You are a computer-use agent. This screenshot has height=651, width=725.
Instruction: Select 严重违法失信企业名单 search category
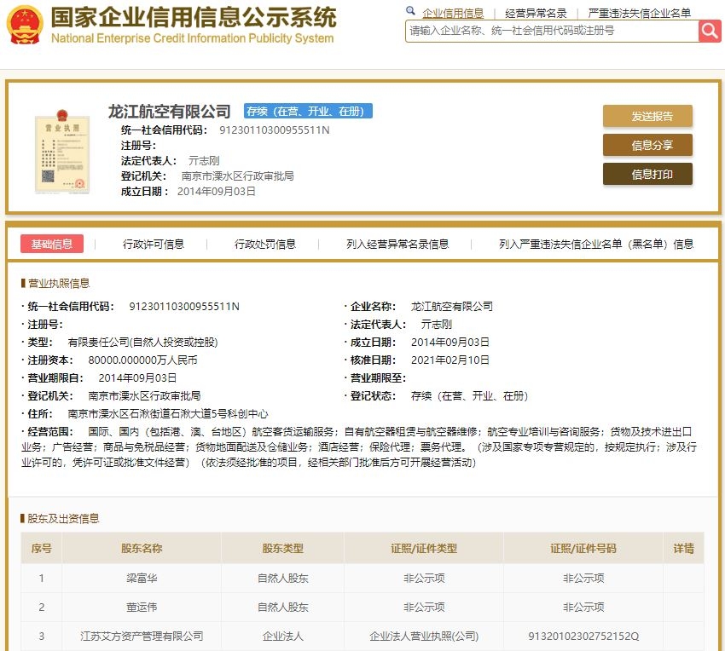tap(640, 14)
